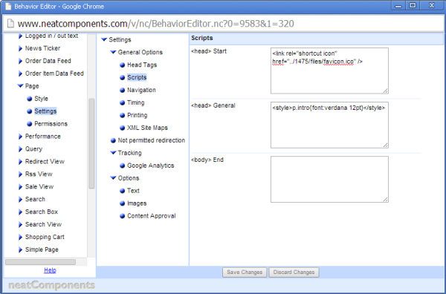
Task: Open XML Site Maps settings
Action: click(147, 128)
